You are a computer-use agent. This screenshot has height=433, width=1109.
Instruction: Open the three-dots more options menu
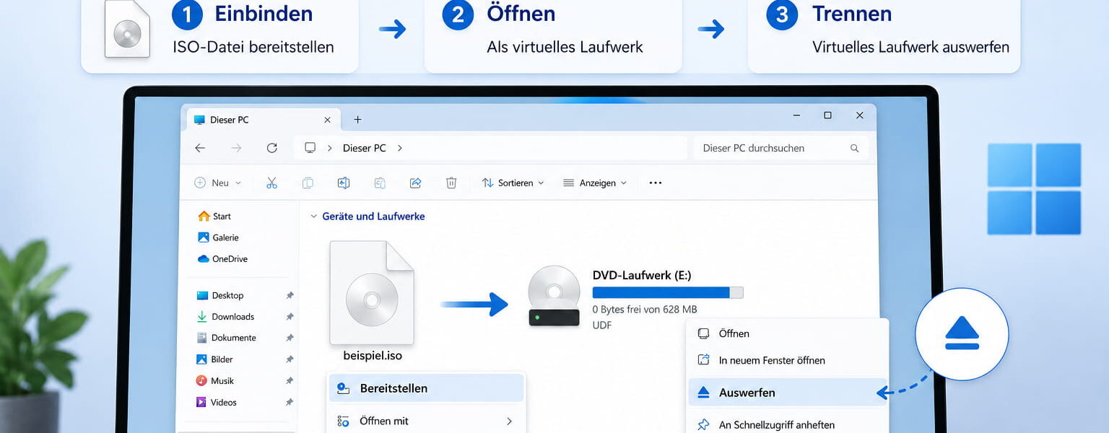point(656,183)
